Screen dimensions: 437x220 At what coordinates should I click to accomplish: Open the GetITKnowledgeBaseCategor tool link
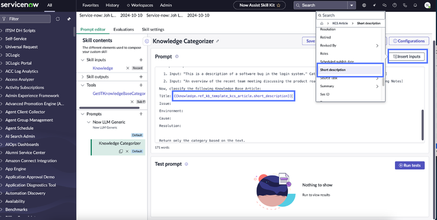click(x=119, y=93)
